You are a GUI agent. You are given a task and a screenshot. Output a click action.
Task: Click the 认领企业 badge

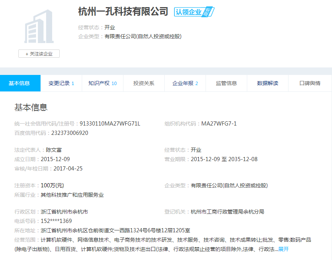click(x=194, y=12)
